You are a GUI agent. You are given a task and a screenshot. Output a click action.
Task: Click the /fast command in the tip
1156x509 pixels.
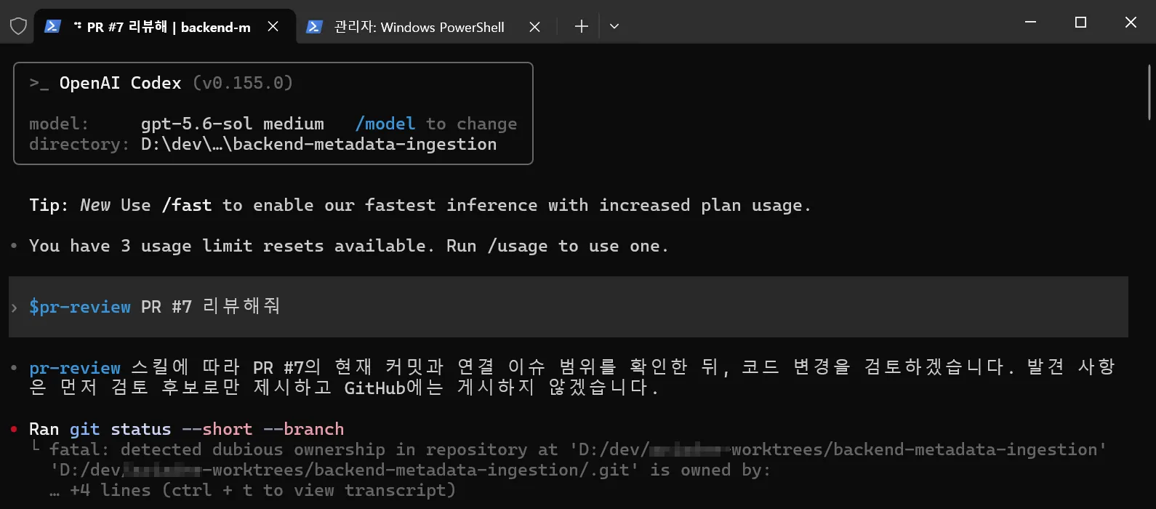click(187, 205)
